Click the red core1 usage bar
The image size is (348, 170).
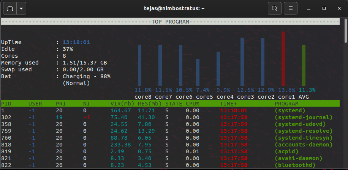283,59
